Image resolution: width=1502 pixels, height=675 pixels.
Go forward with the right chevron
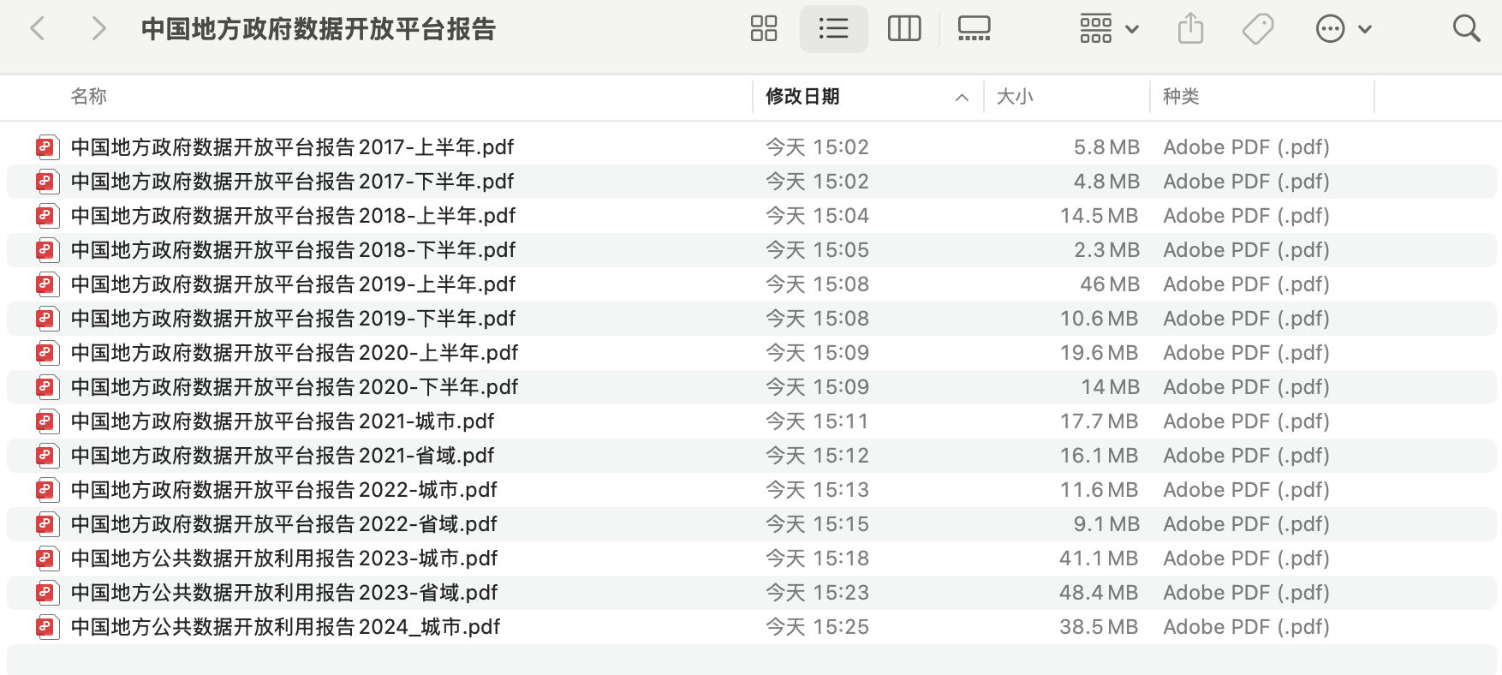coord(98,29)
